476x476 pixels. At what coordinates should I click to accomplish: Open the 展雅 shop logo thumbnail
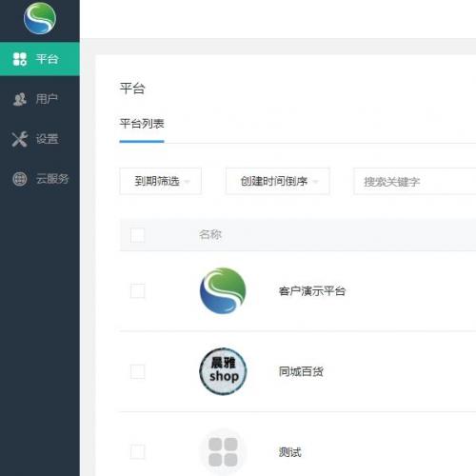223,371
